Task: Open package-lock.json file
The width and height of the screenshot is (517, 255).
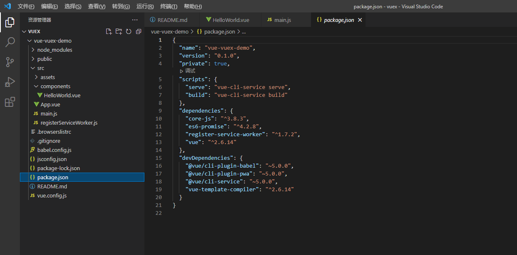Action: 82,168
